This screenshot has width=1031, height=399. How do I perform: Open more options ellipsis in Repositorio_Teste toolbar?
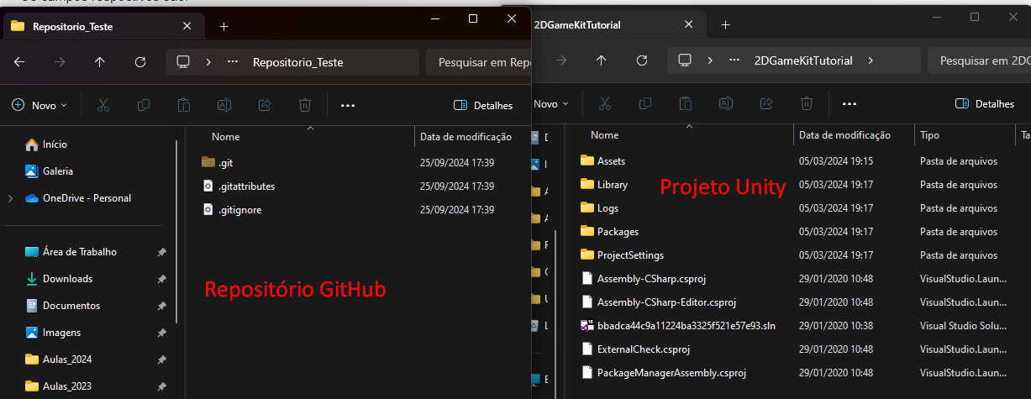348,105
